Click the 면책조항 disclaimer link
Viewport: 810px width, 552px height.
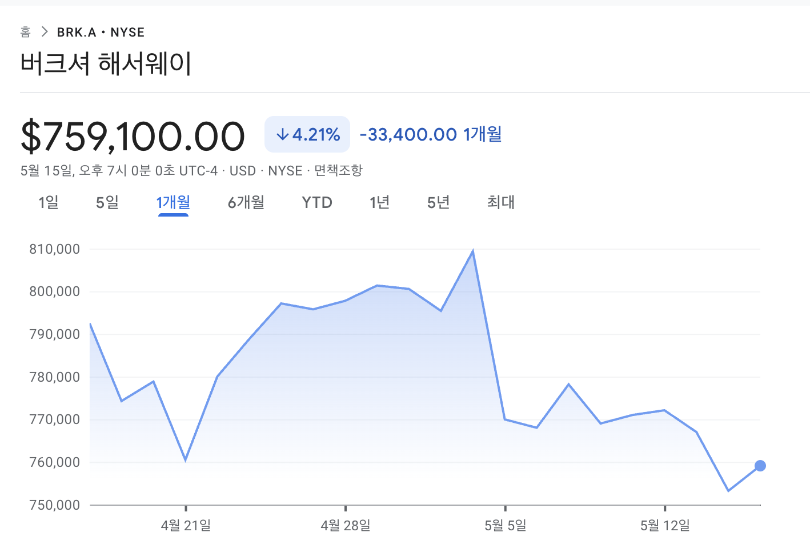click(x=338, y=170)
